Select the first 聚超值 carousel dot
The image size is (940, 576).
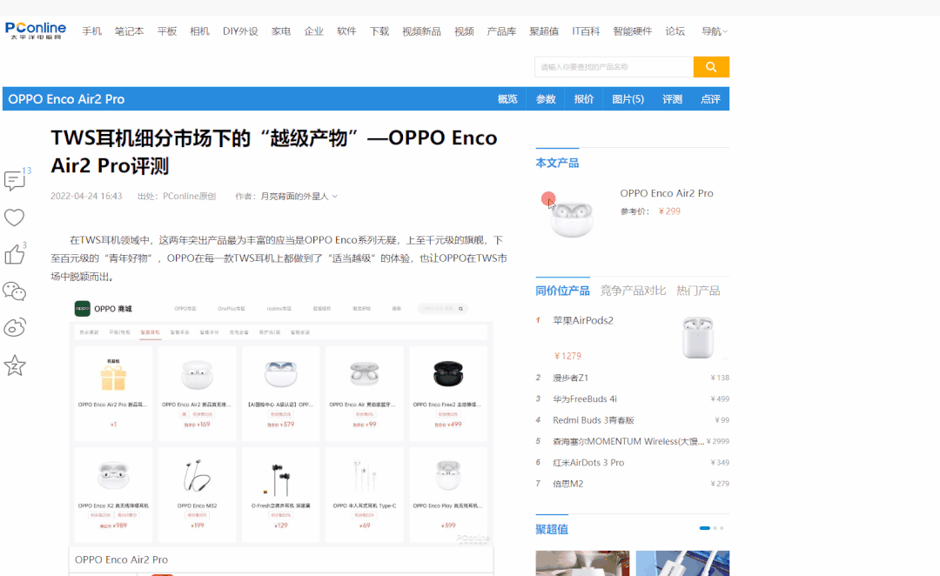(x=705, y=528)
